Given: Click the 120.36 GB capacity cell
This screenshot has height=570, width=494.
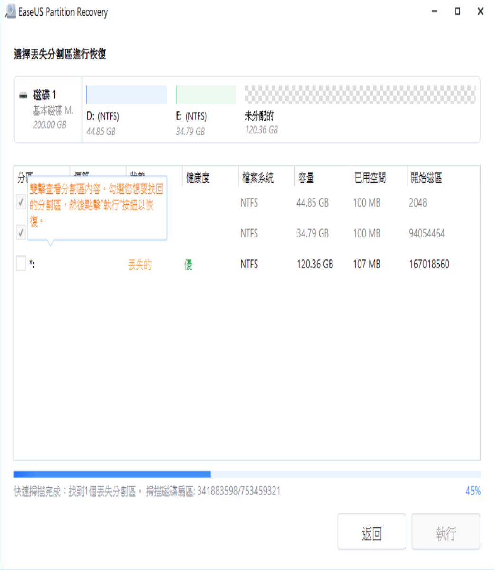Looking at the screenshot, I should pos(315,264).
